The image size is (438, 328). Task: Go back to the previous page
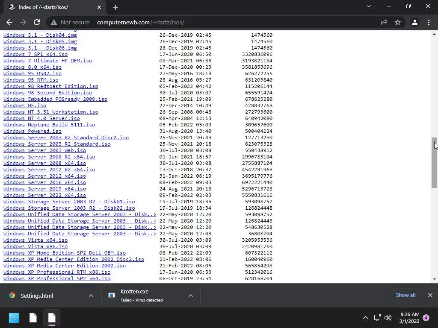(x=9, y=22)
